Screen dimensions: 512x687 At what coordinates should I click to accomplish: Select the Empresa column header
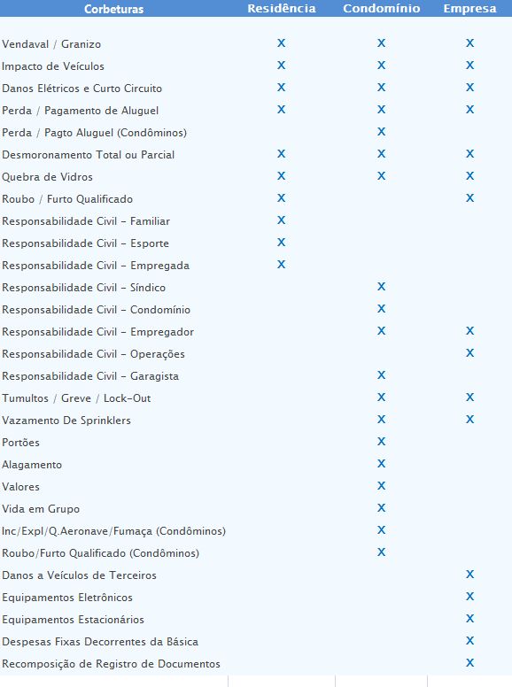pos(469,9)
